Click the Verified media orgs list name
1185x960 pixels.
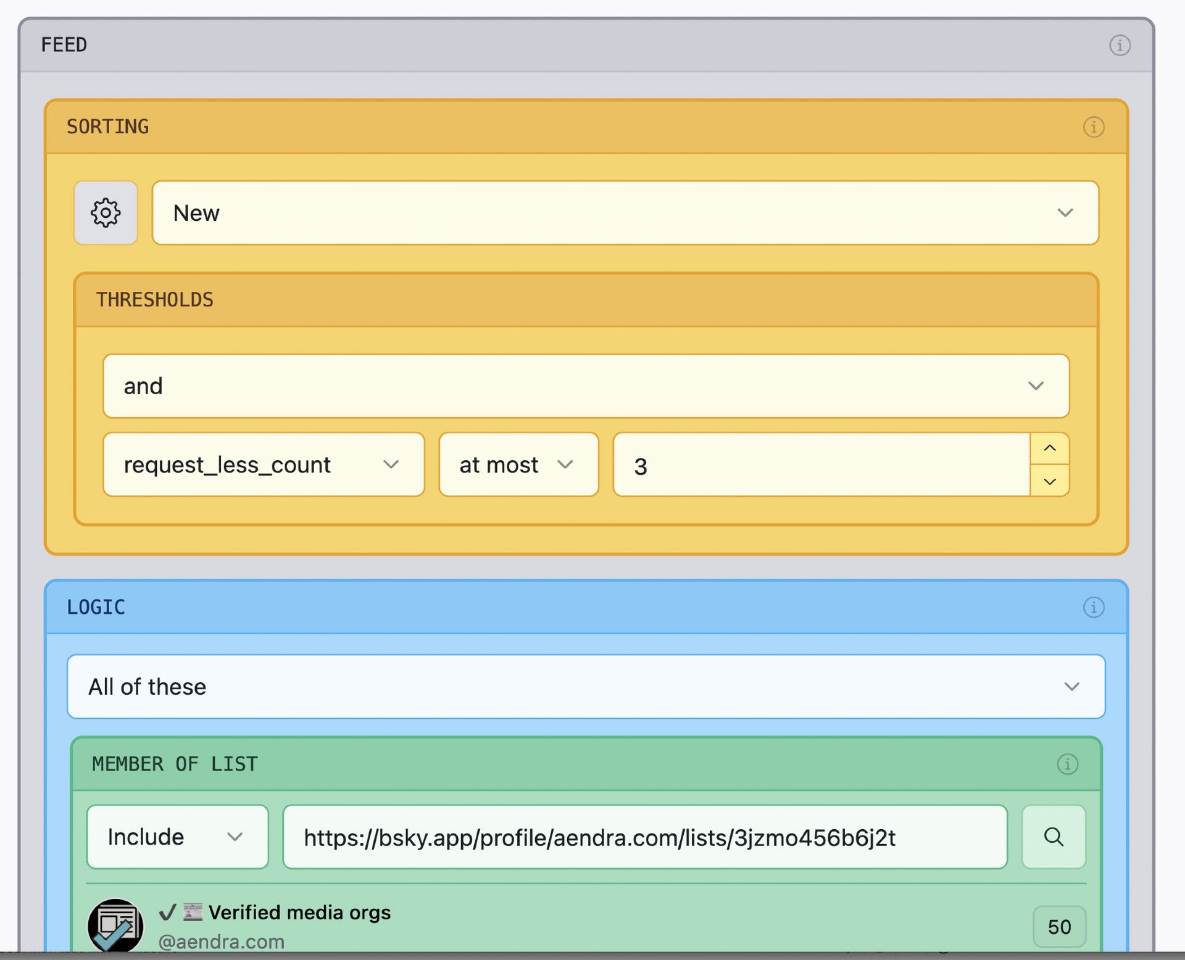(299, 912)
